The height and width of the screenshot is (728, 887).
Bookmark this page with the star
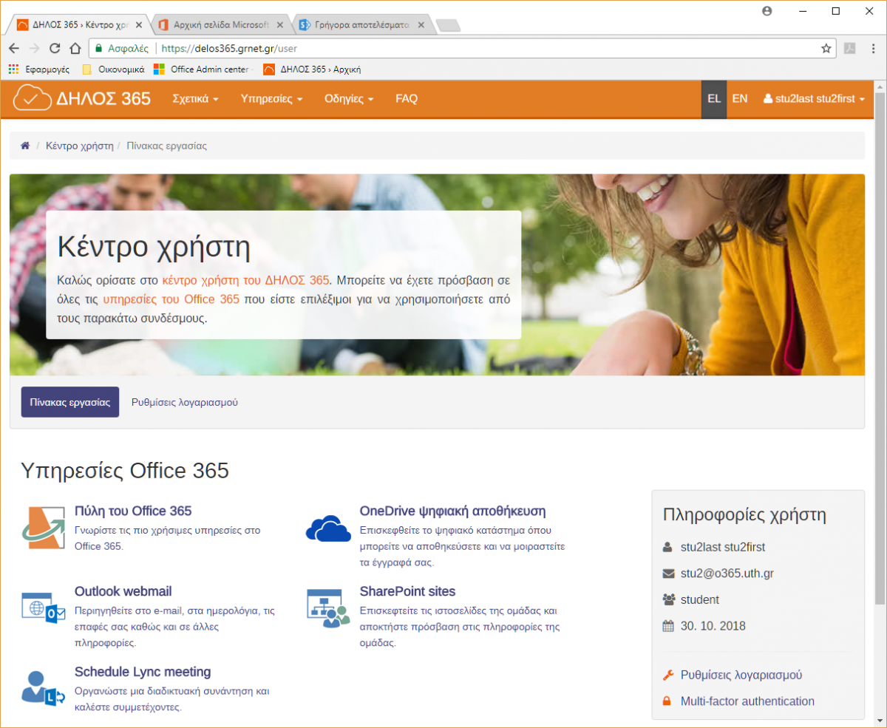(x=826, y=48)
